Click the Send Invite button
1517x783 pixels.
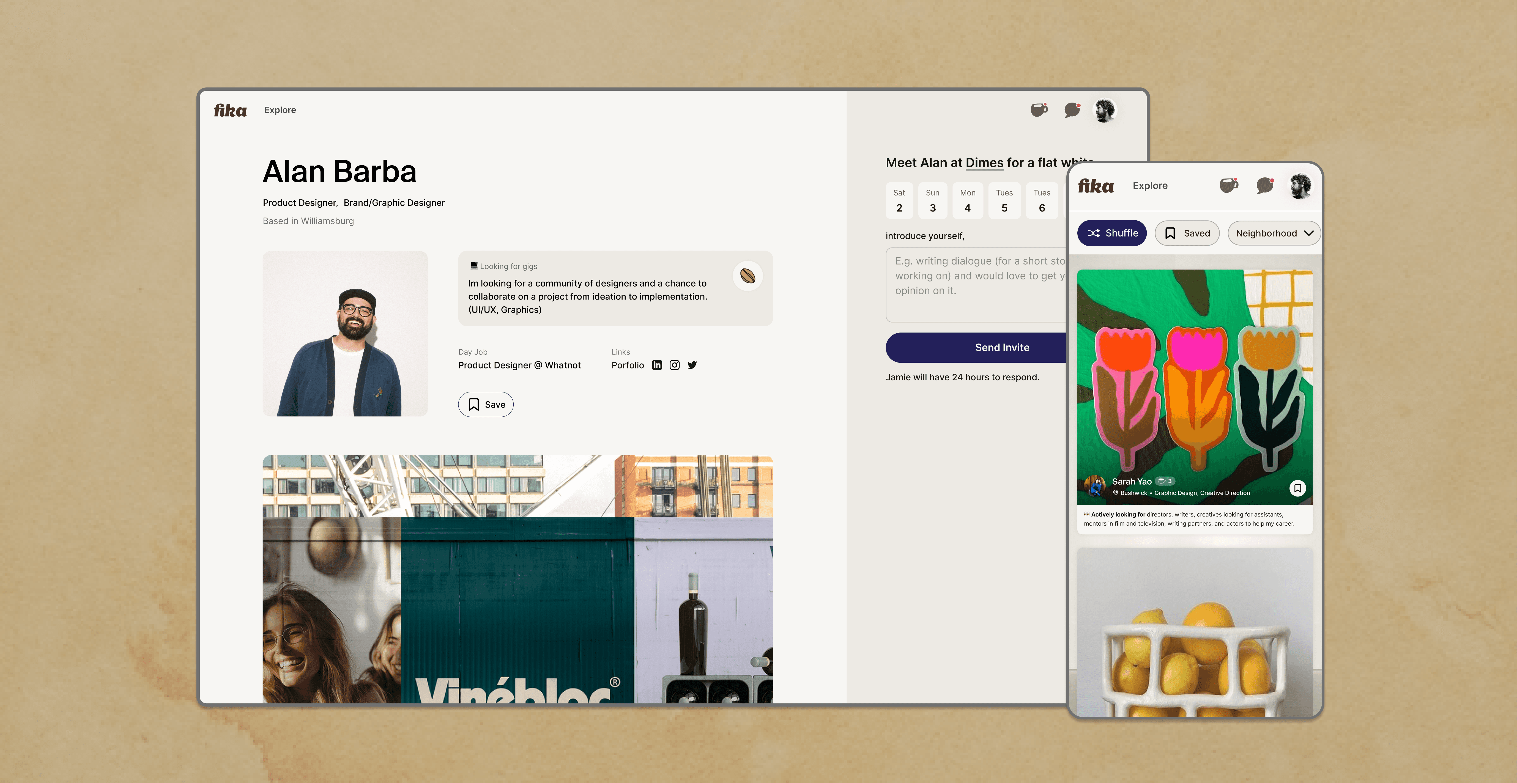tap(977, 347)
